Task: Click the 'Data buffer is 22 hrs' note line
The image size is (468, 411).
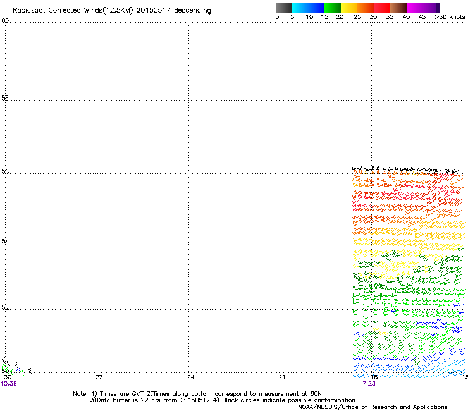Action: [x=223, y=400]
